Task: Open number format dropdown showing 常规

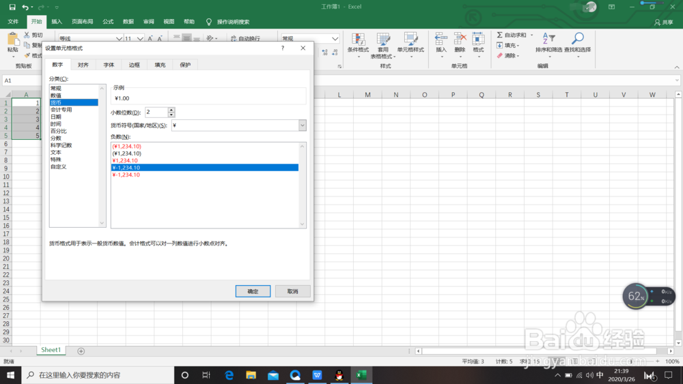Action: coord(335,39)
